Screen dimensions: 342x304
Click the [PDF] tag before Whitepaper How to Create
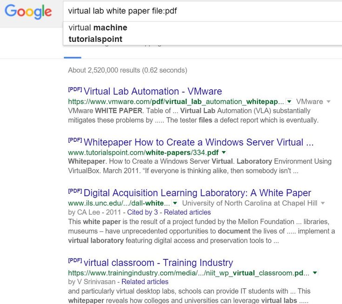tap(75, 140)
